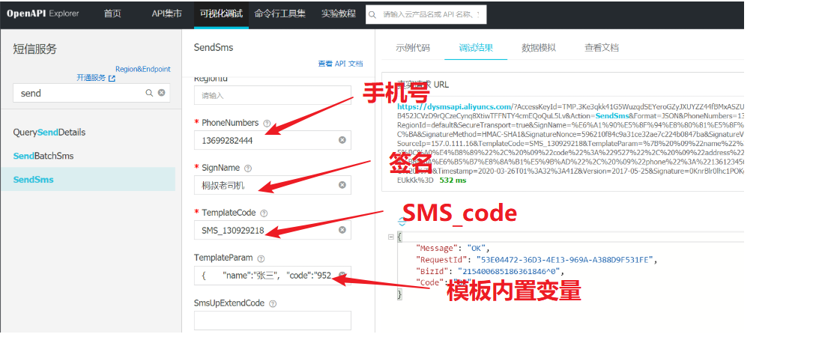Click the SmsUpExtendCode input field

click(x=273, y=320)
